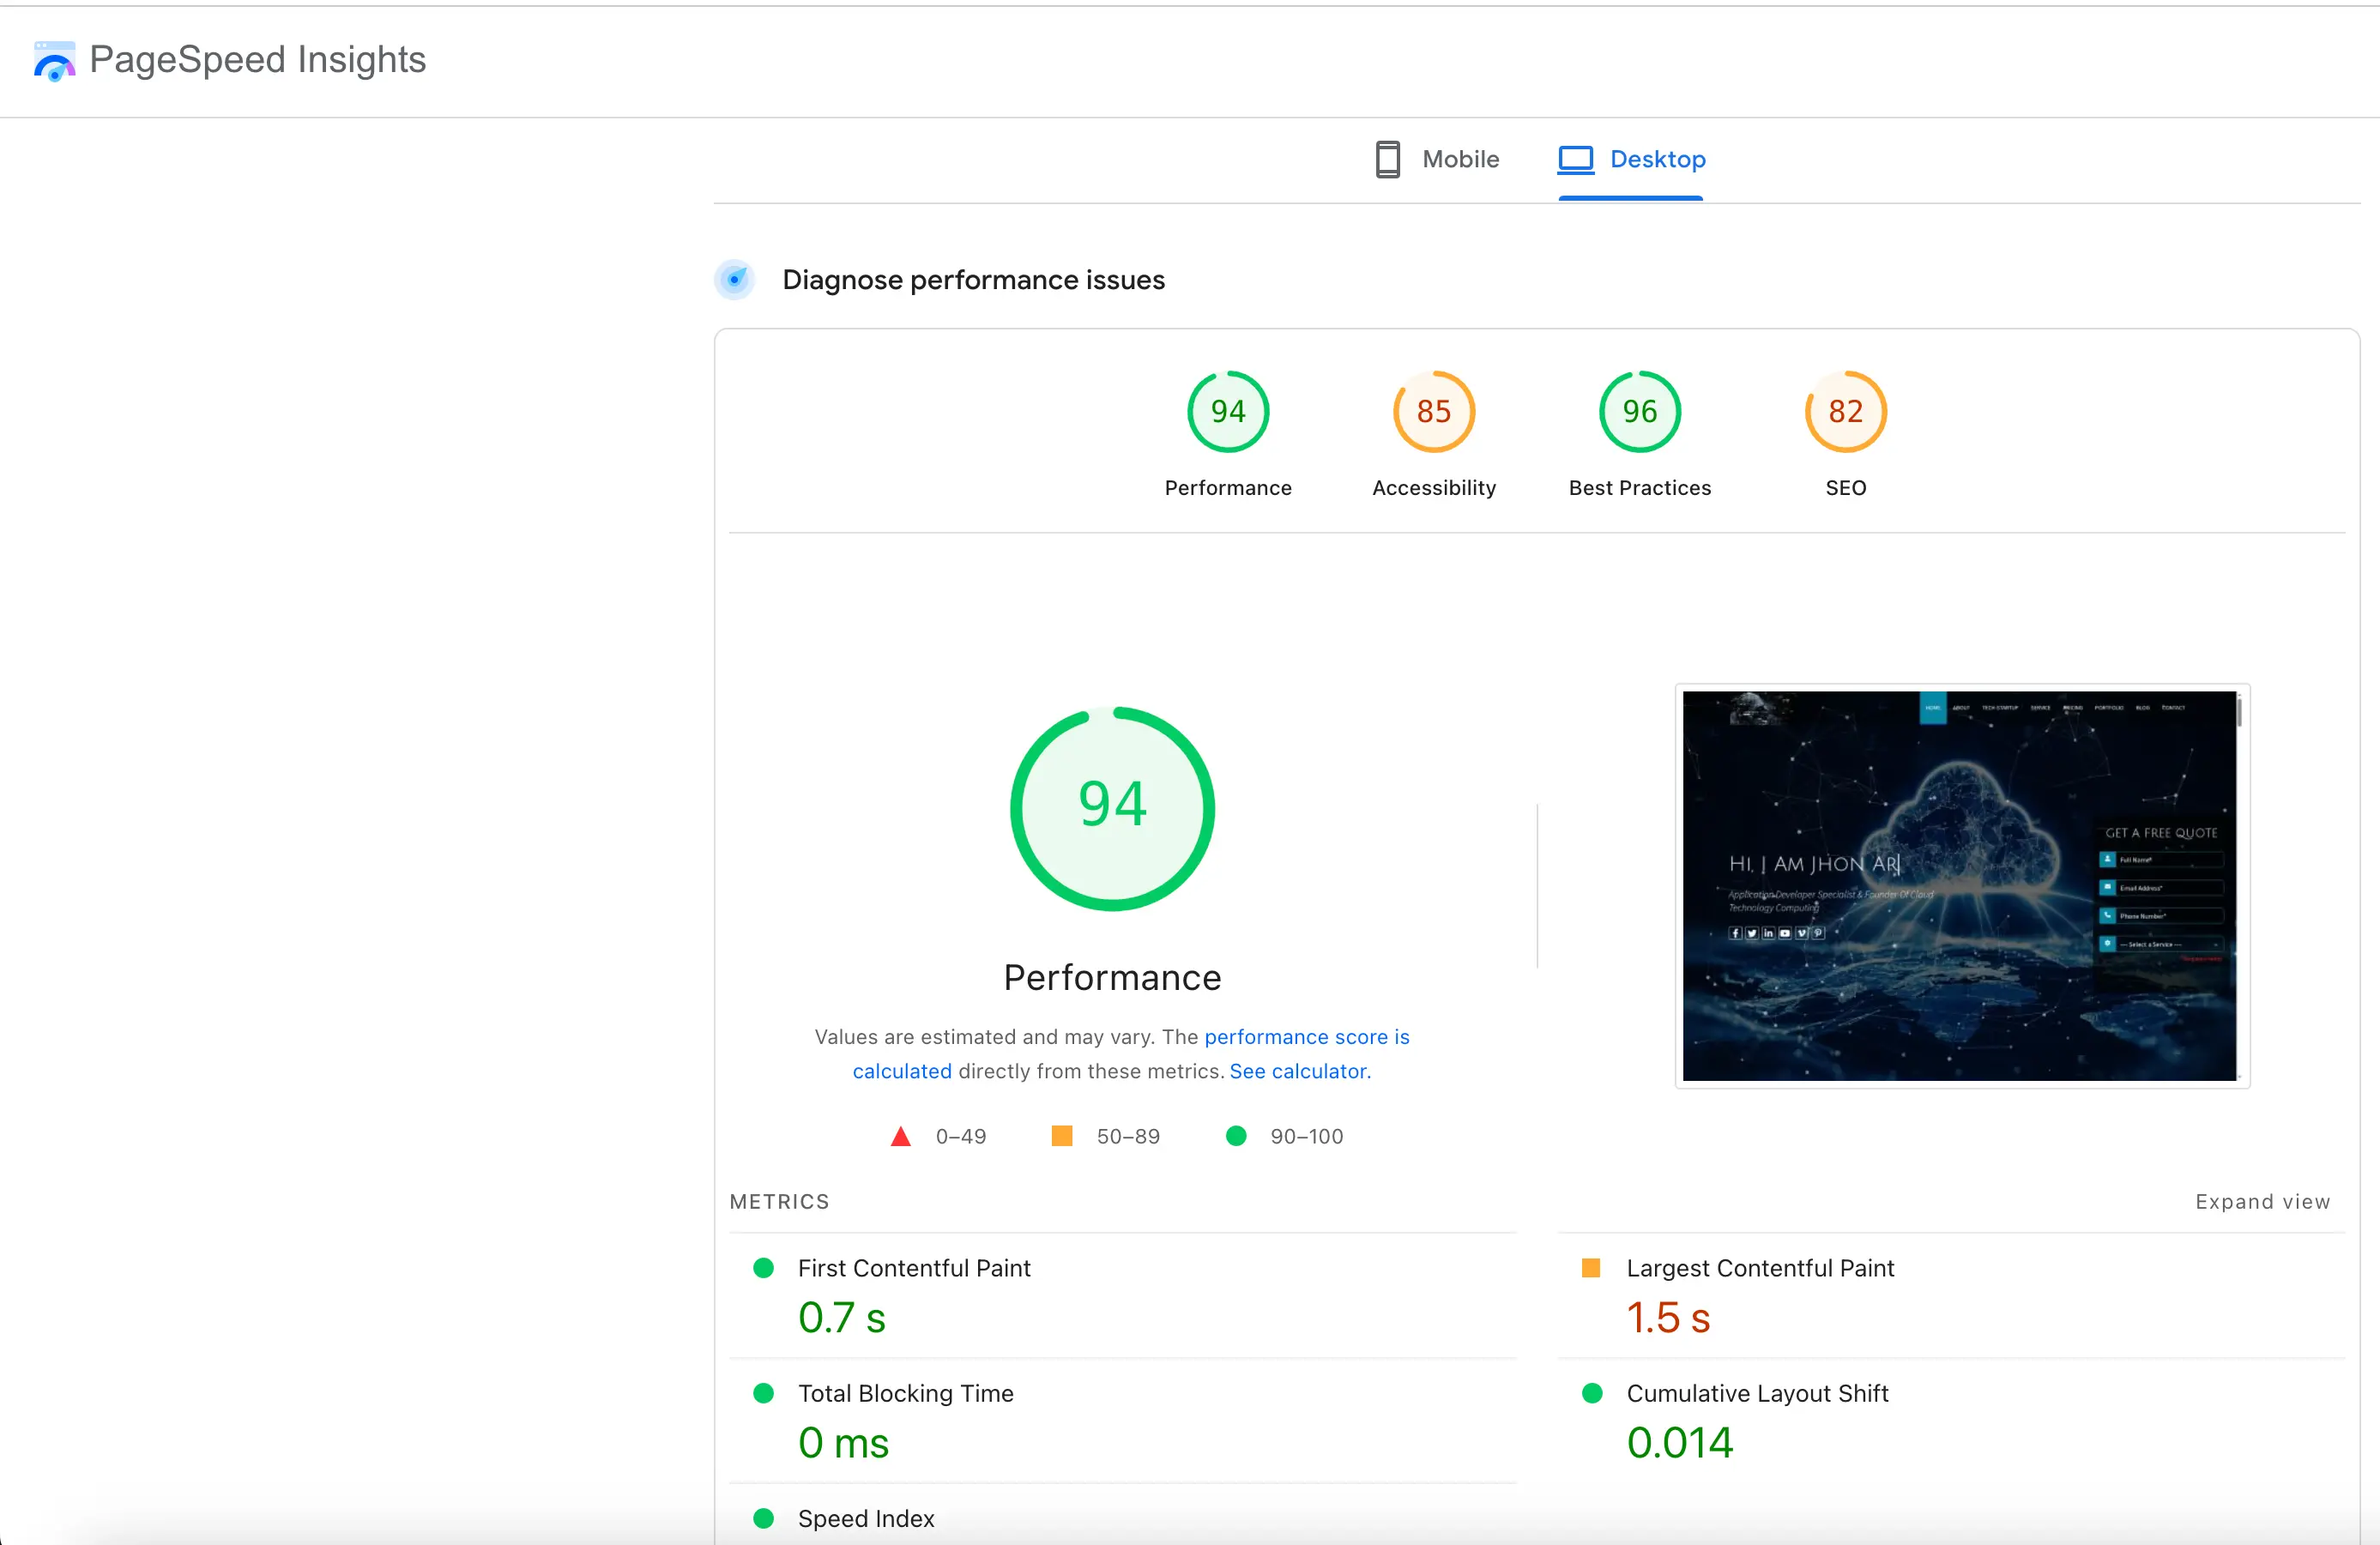This screenshot has height=1545, width=2380.
Task: Click the Cumulative Layout Shift metric
Action: point(1756,1393)
